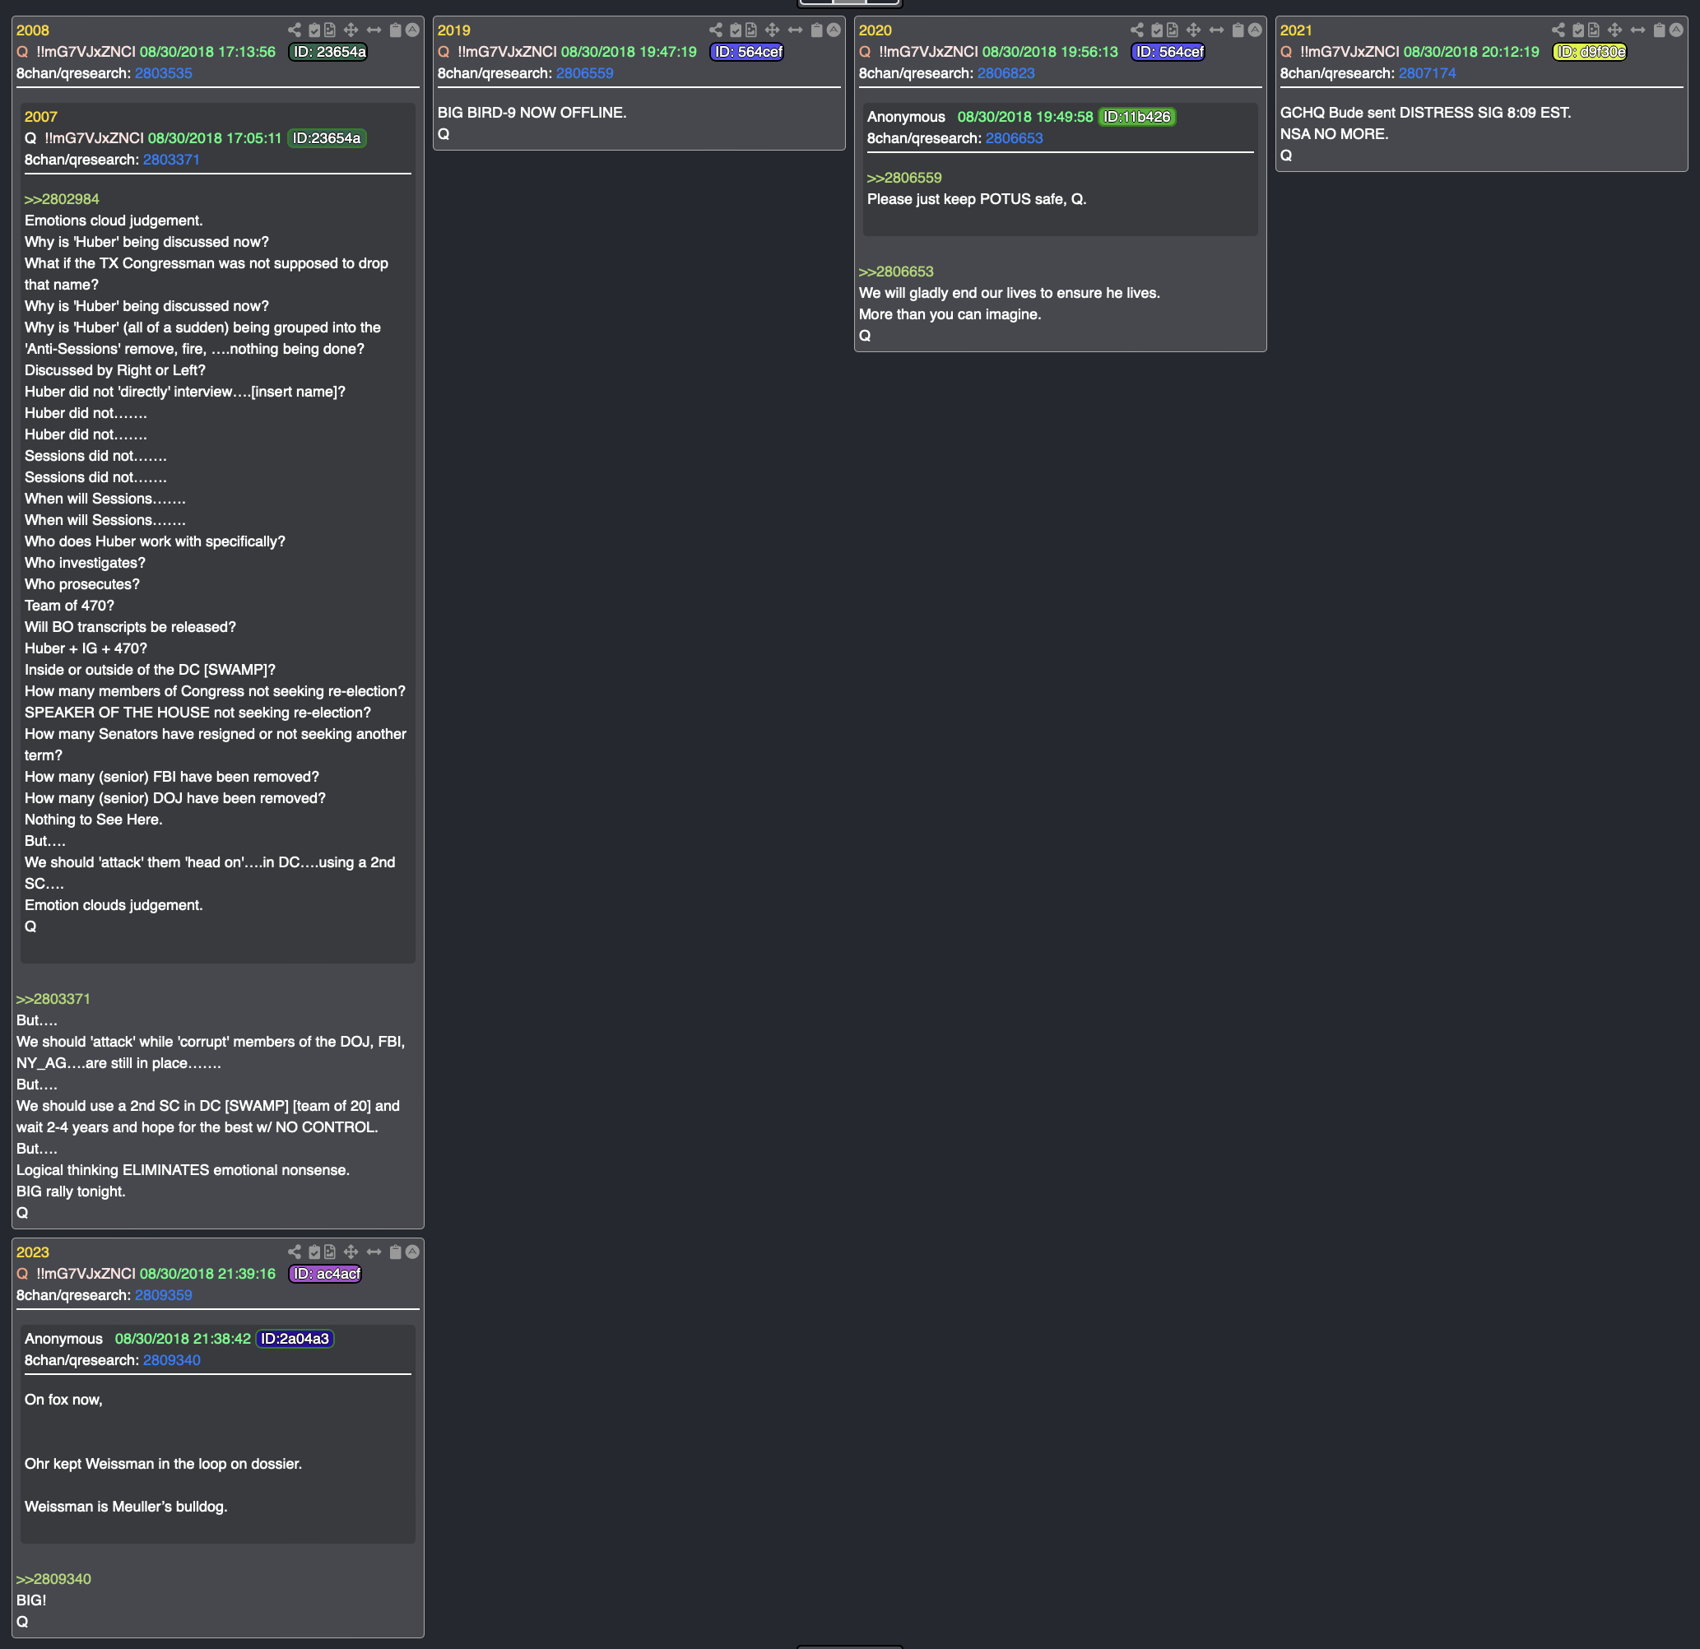Click the horizontal width arrows on post 2008
Screen dimensions: 1700x1649
(374, 30)
